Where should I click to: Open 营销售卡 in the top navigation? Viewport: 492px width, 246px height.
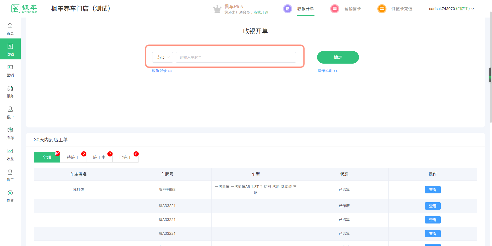[352, 9]
